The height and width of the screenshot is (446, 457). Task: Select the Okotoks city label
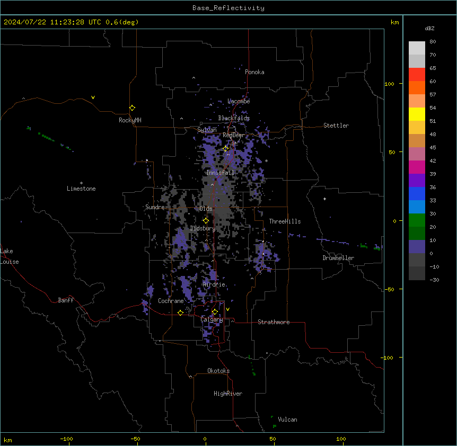218,371
